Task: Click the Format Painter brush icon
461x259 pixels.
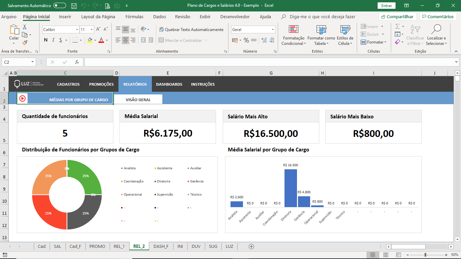Action: click(x=25, y=42)
